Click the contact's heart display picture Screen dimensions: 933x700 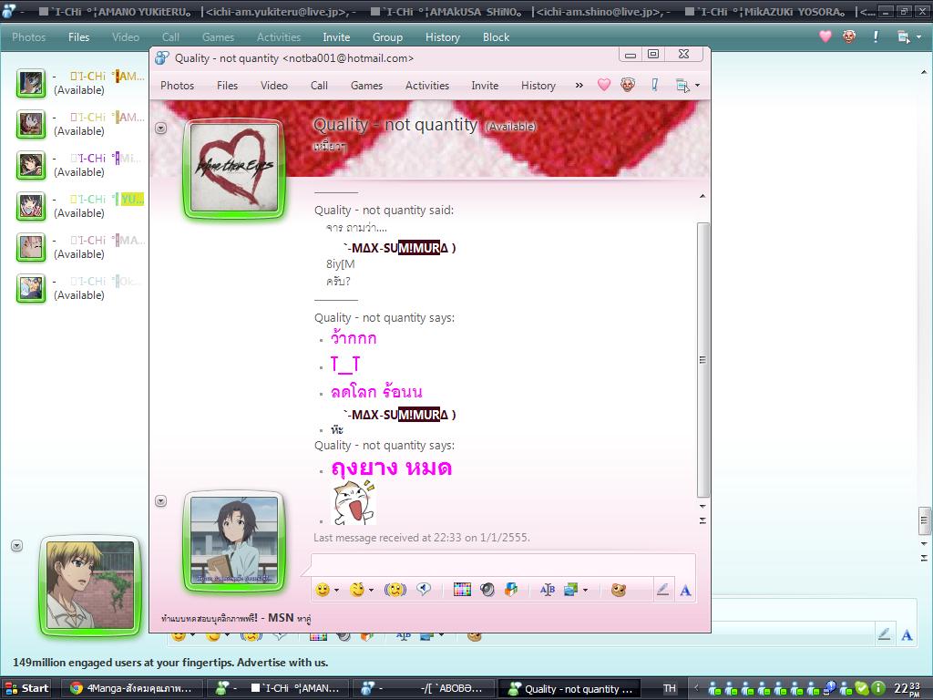[234, 169]
